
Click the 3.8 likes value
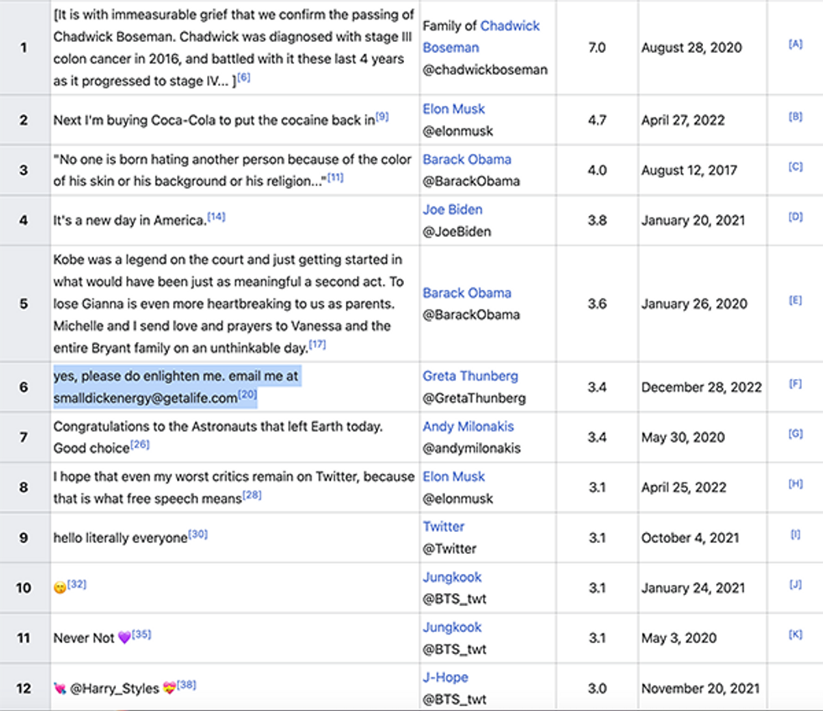coord(597,220)
